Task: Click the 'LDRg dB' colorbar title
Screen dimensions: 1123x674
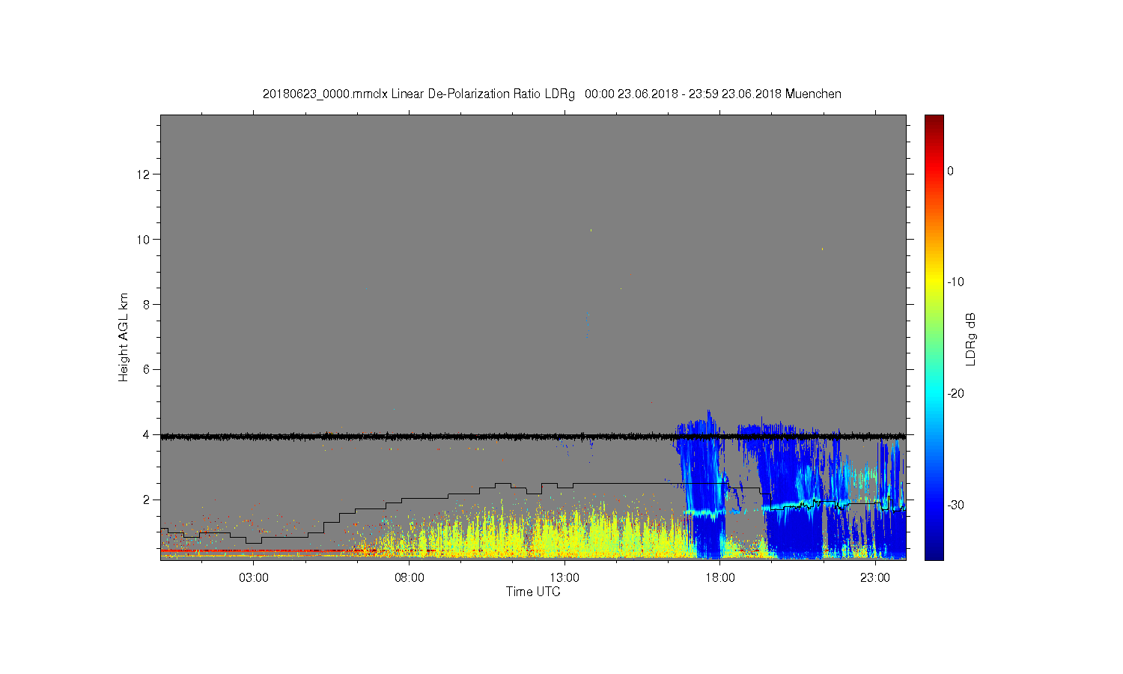Action: (971, 338)
